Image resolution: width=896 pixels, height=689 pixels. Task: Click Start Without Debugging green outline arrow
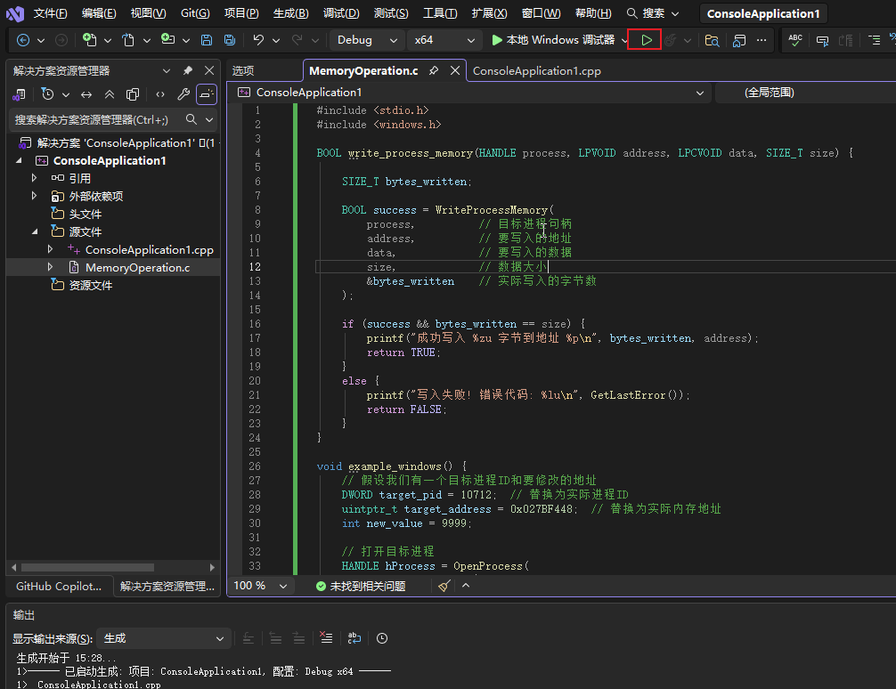click(647, 40)
